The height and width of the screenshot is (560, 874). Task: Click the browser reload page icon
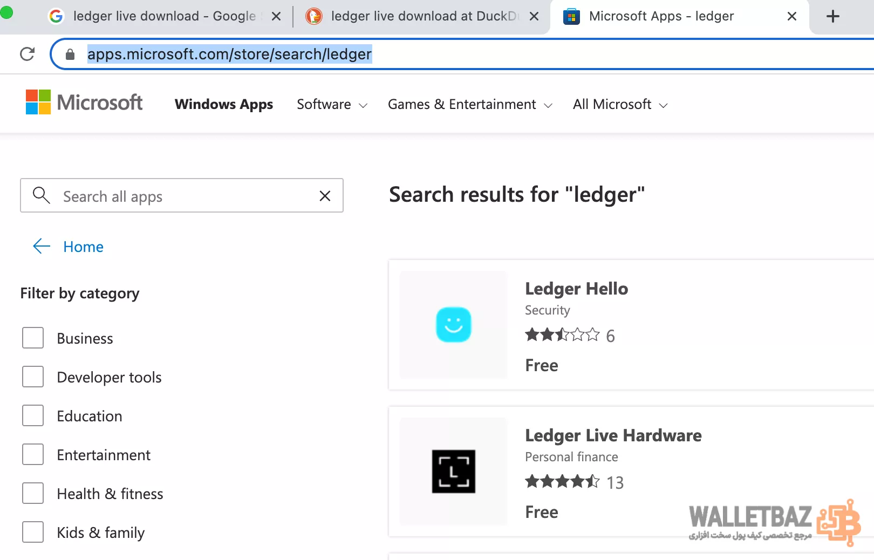tap(27, 54)
